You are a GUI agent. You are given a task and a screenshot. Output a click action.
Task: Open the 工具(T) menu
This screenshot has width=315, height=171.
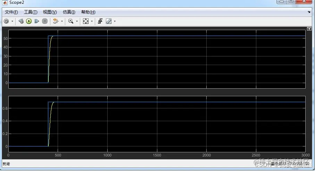tap(31, 12)
